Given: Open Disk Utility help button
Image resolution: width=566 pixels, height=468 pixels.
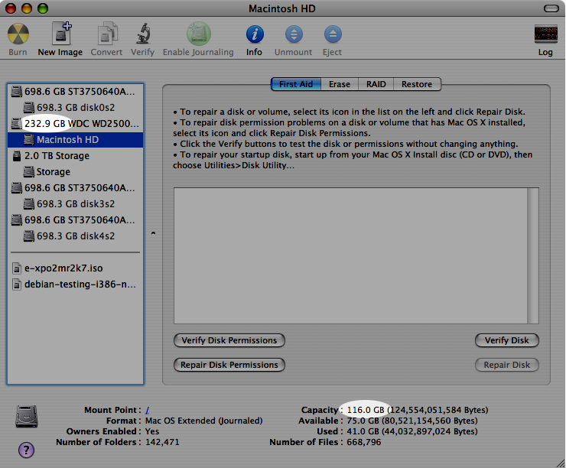Looking at the screenshot, I should point(26,450).
